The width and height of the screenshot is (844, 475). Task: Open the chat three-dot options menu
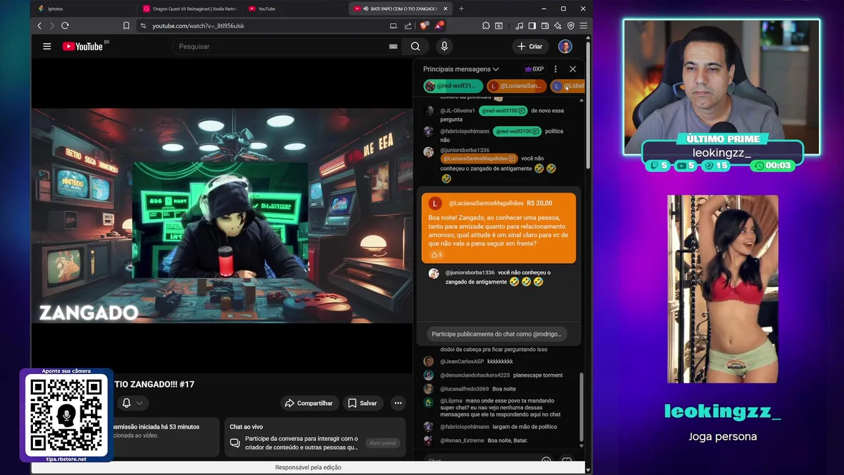coord(555,69)
